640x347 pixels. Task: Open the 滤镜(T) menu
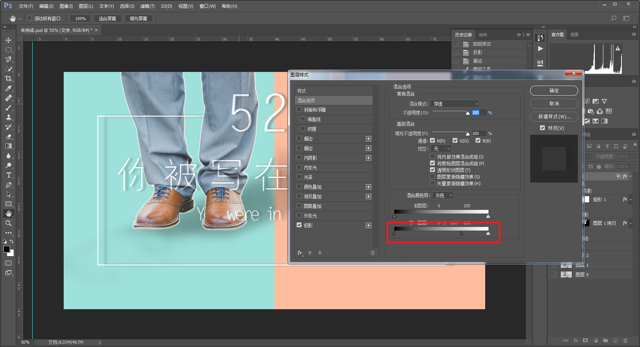tap(147, 6)
